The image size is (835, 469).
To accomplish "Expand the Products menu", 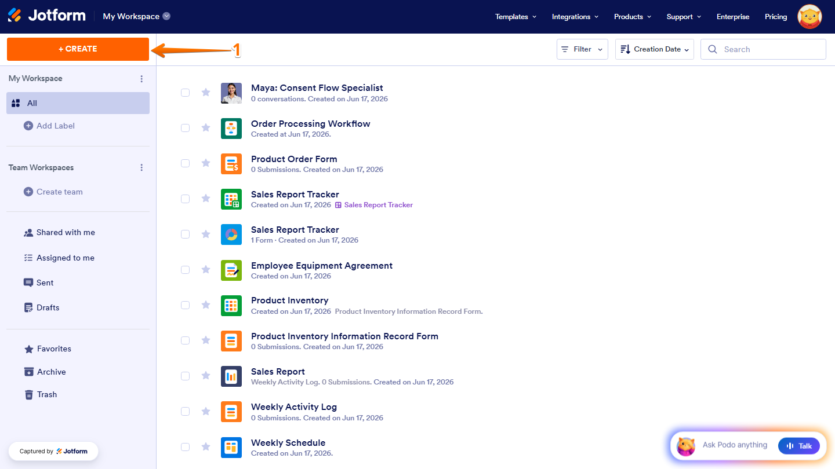I will pos(633,17).
